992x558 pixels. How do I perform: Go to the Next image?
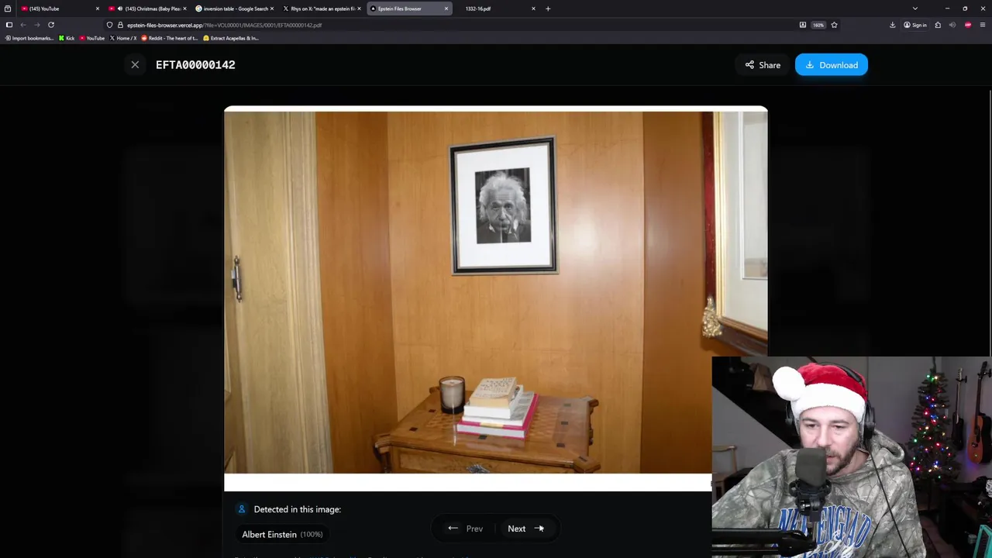(525, 529)
